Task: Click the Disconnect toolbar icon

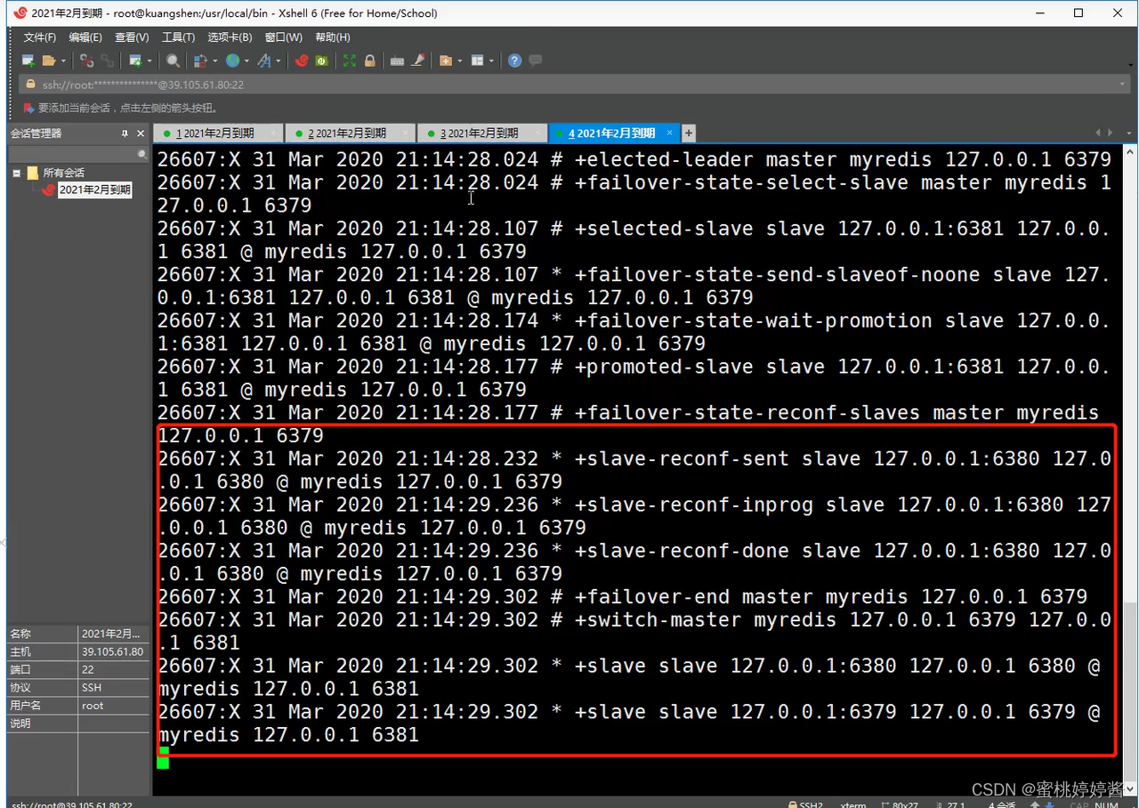Action: [86, 61]
